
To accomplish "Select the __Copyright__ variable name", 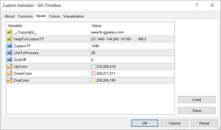I will [x=25, y=32].
